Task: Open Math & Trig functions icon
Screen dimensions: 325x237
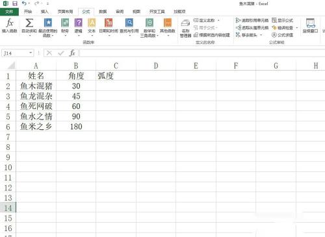Action: [149, 23]
